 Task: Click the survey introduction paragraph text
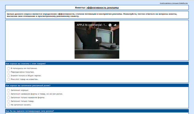pyautogui.click(x=92, y=15)
